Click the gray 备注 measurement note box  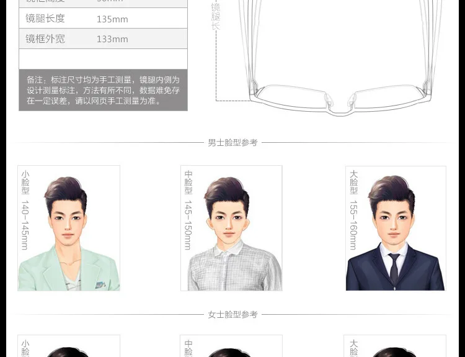[103, 90]
